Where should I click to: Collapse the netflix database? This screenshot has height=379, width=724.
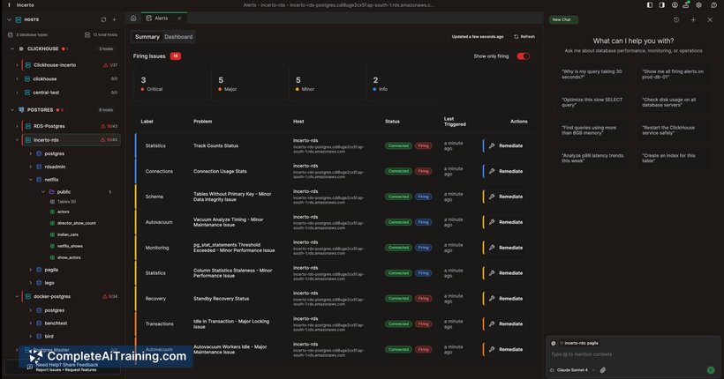(31, 179)
